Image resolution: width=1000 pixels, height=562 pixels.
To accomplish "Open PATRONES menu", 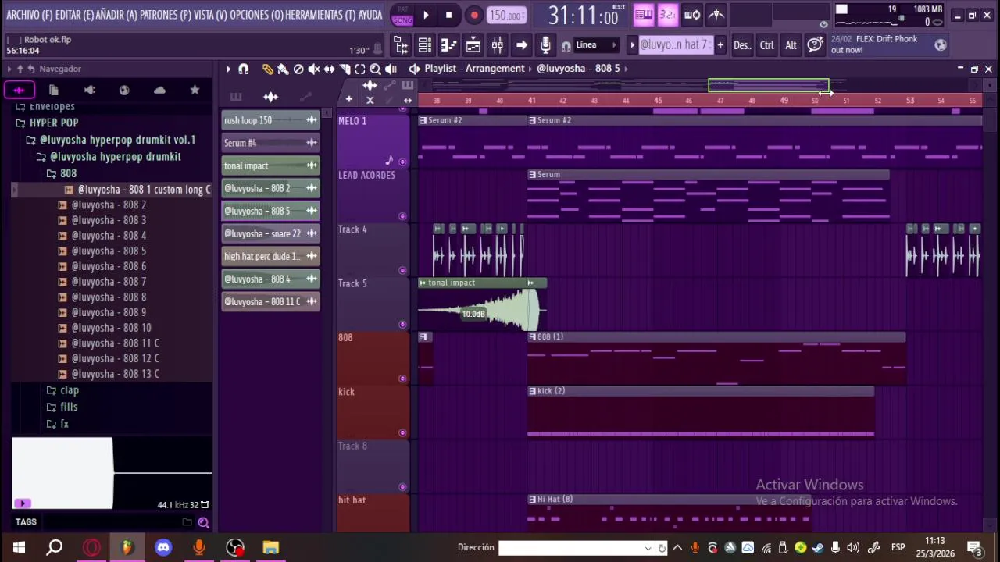I will coord(165,15).
